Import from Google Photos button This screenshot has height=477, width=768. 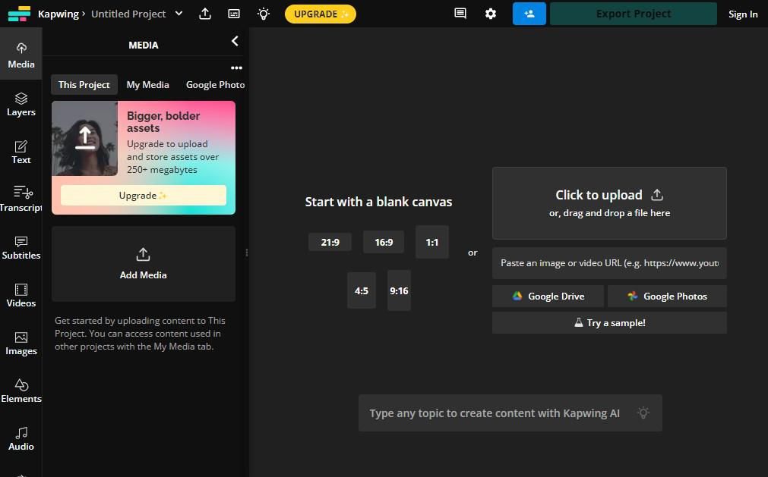pos(667,297)
